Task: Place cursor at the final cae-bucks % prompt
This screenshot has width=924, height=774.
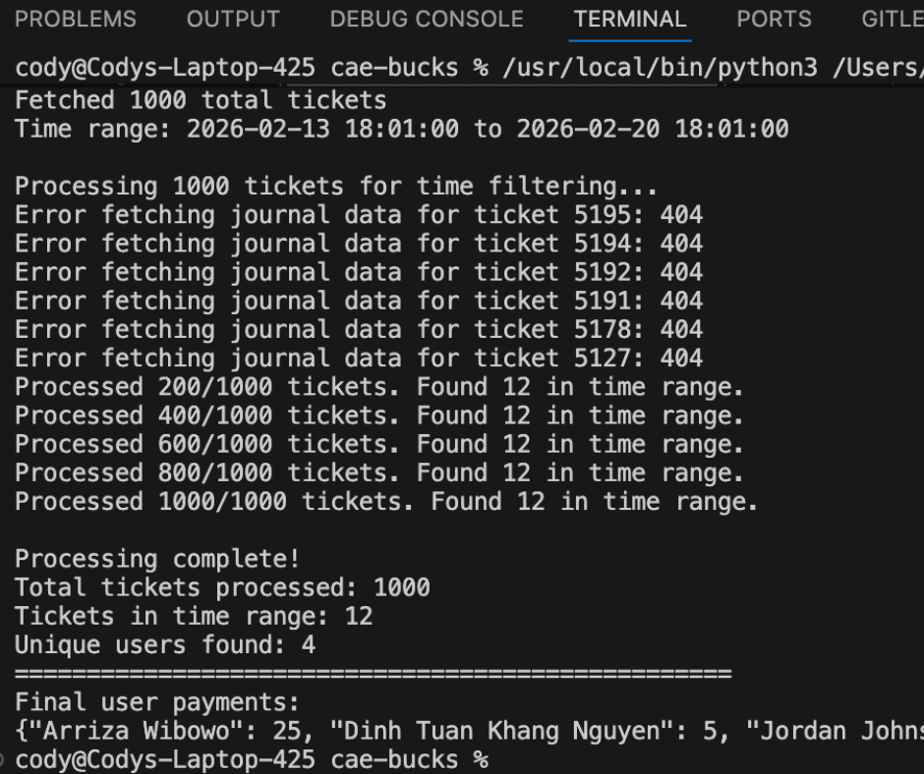Action: point(252,760)
